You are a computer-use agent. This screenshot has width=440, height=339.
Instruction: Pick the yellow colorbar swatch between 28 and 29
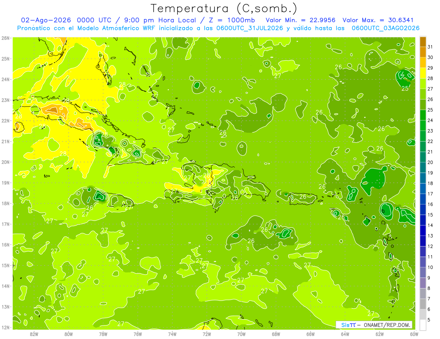click(423, 73)
